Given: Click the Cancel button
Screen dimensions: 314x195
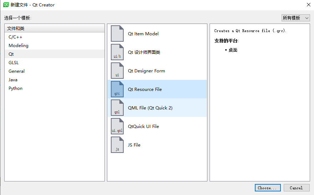Looking at the screenshot, I should coord(297,188).
